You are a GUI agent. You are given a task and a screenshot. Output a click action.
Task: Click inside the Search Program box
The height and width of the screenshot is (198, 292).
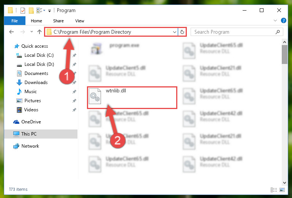coord(237,32)
